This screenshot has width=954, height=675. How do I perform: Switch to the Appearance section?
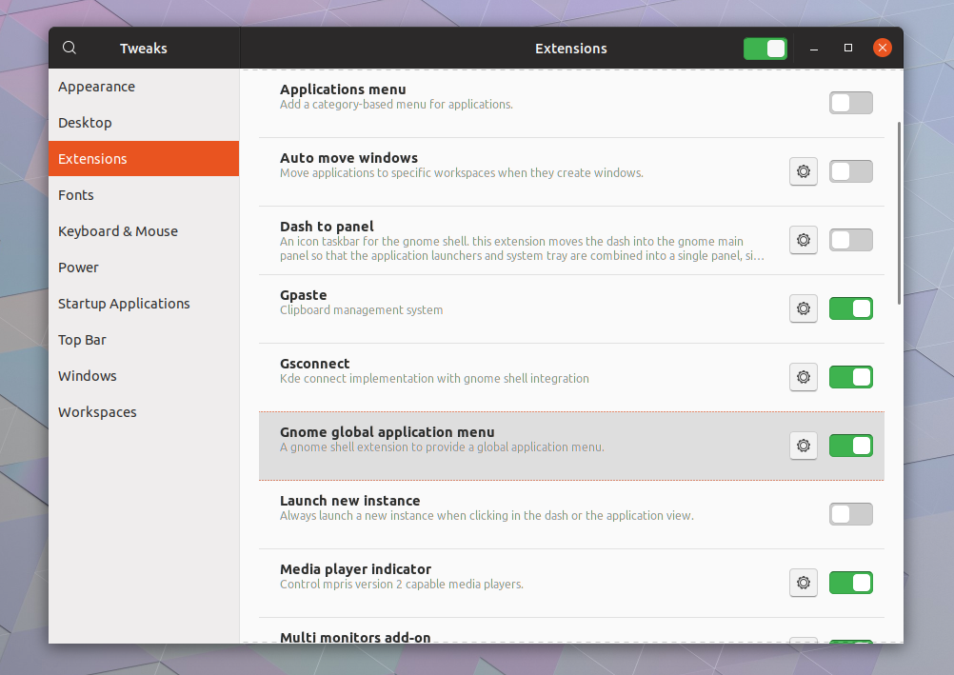(96, 87)
